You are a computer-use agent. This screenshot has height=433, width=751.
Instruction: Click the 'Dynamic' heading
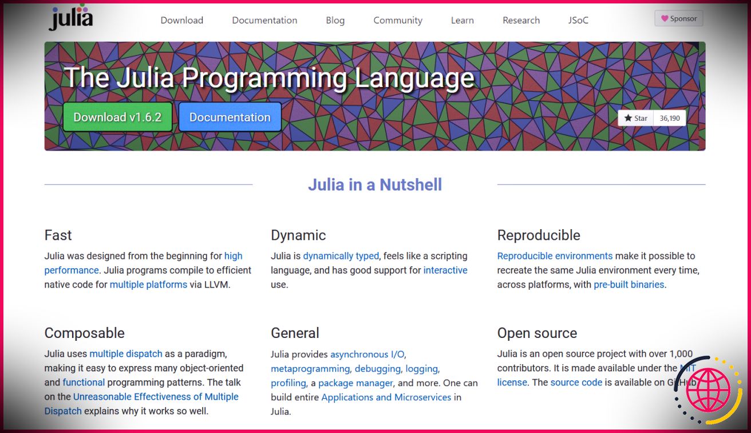298,235
